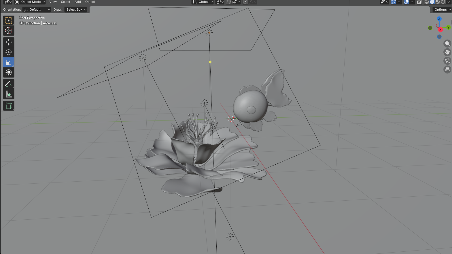
Task: Toggle X-ray mode
Action: 419,2
